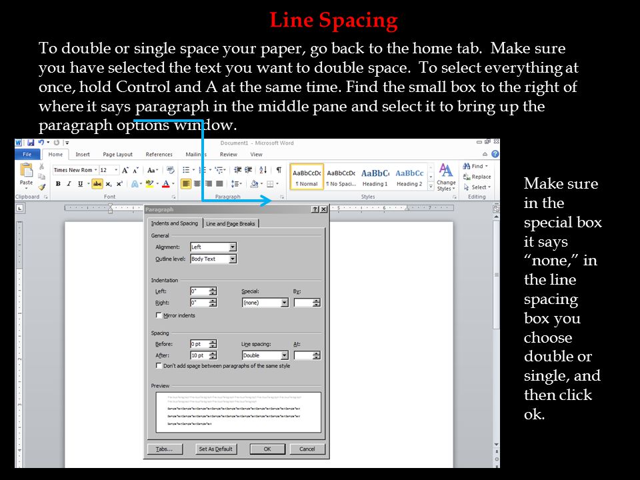Click the Set As Default button

[x=215, y=449]
